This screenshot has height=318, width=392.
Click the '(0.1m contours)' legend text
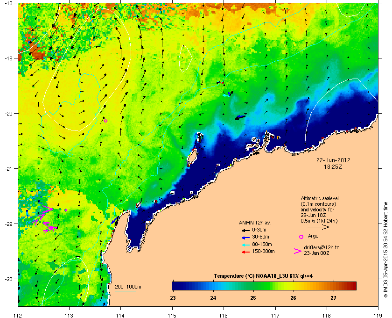coord(318,204)
